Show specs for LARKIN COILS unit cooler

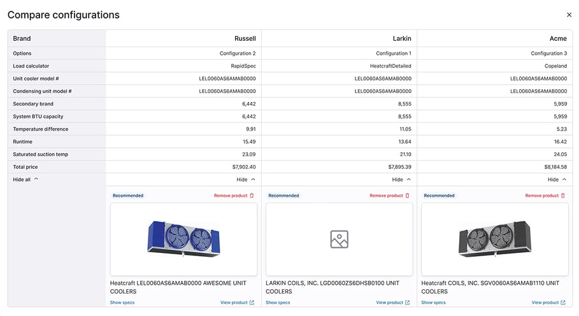pyautogui.click(x=278, y=303)
